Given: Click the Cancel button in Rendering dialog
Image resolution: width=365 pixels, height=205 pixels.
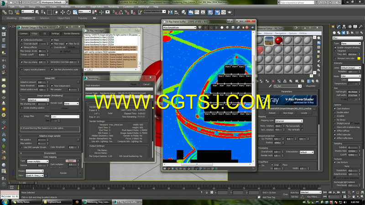Looking at the screenshot, I should (146, 84).
